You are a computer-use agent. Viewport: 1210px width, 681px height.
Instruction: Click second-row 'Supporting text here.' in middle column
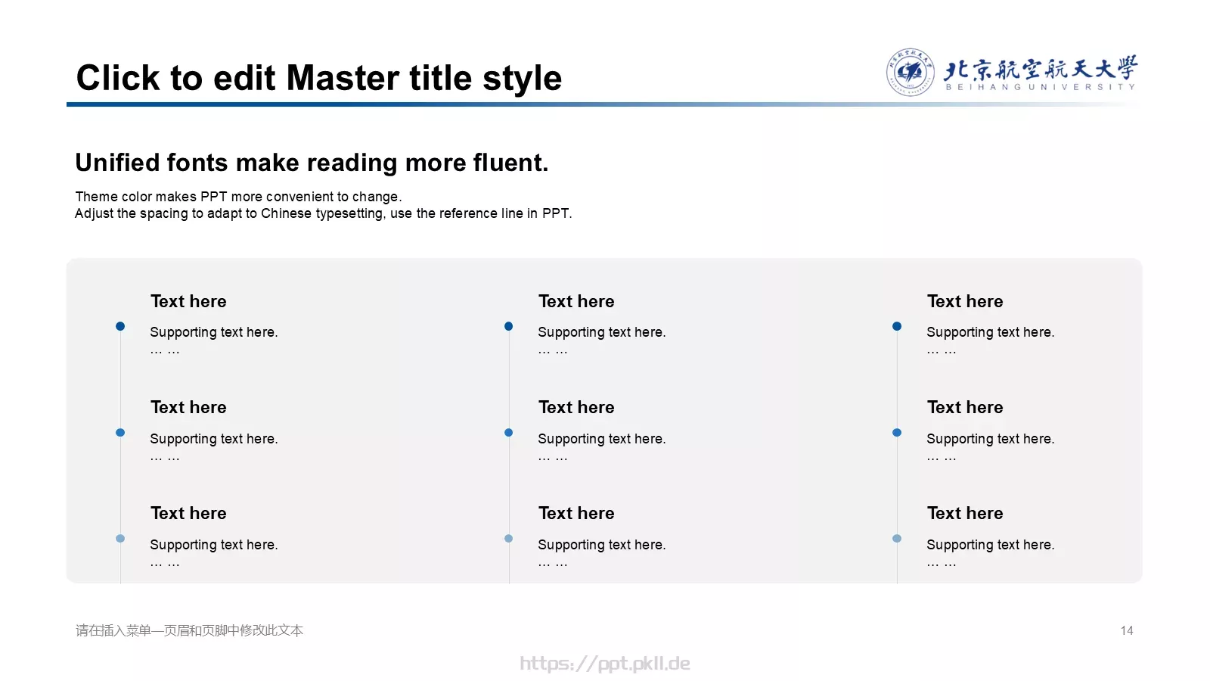[x=602, y=439]
